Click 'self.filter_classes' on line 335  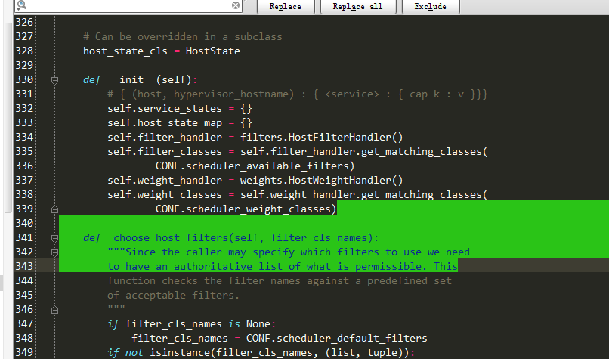click(165, 151)
